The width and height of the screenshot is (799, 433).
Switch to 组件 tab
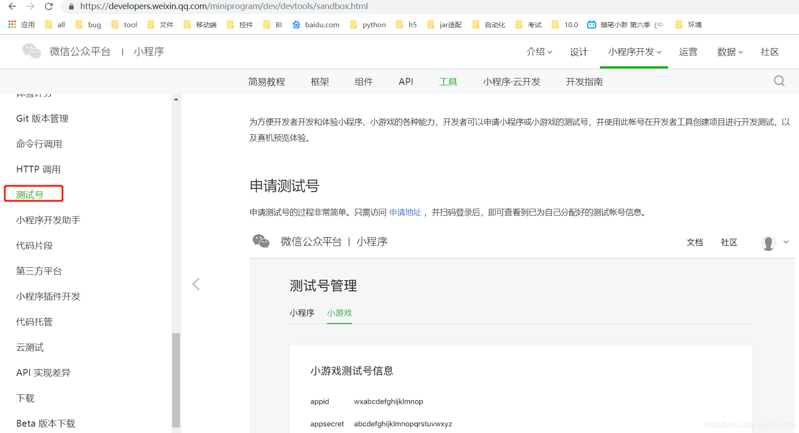[x=364, y=82]
